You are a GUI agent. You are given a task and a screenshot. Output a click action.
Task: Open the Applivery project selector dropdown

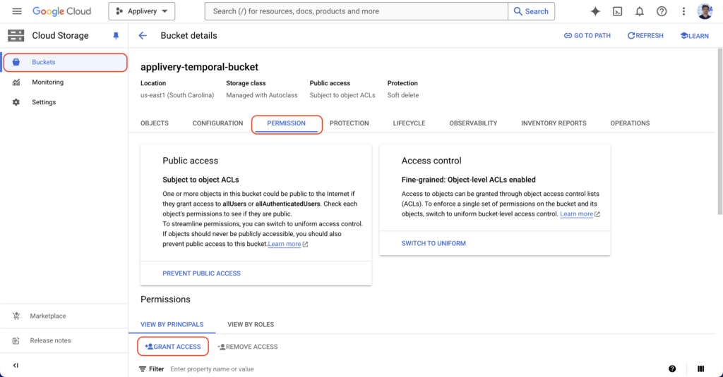(141, 11)
